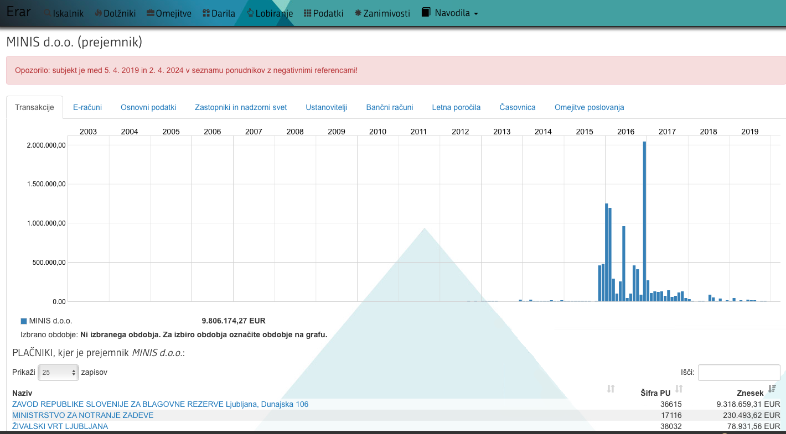Viewport: 786px width, 434px height.
Task: Switch to the Časovnica tab
Action: point(518,107)
